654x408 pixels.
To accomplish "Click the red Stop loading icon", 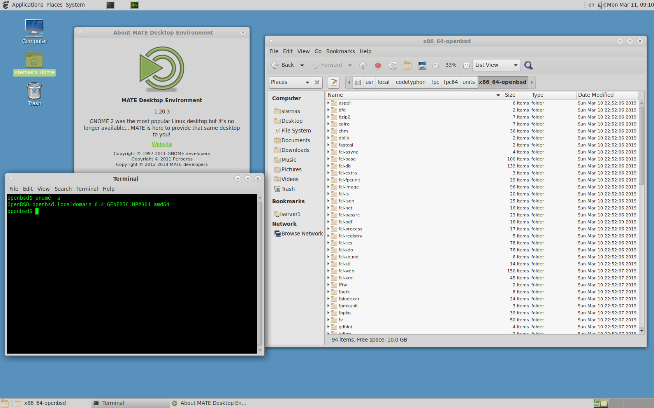I will pyautogui.click(x=378, y=65).
